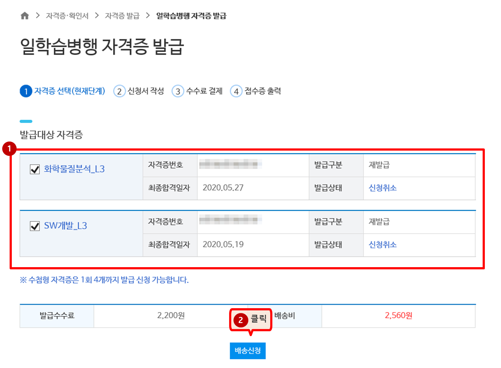This screenshot has width=501, height=368.
Task: Click 재발급 in the SW개발_L3 row
Action: point(379,222)
